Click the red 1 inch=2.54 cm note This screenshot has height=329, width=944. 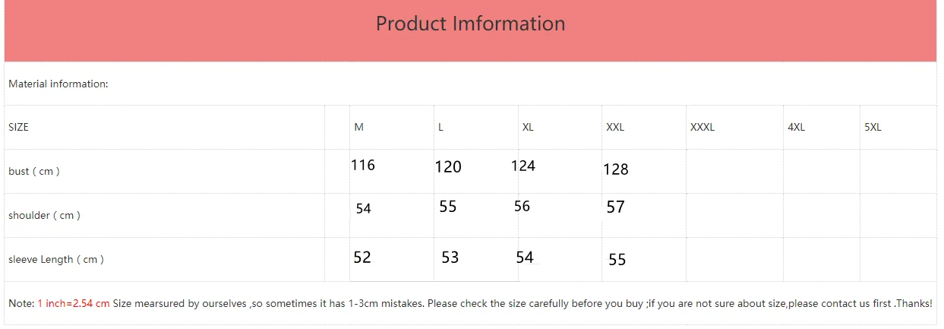[74, 303]
